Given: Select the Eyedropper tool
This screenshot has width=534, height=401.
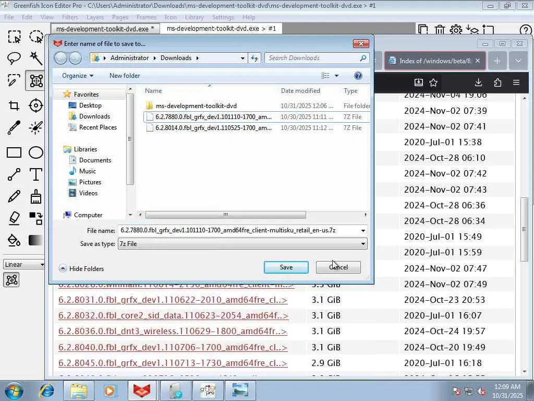Looking at the screenshot, I should [14, 127].
